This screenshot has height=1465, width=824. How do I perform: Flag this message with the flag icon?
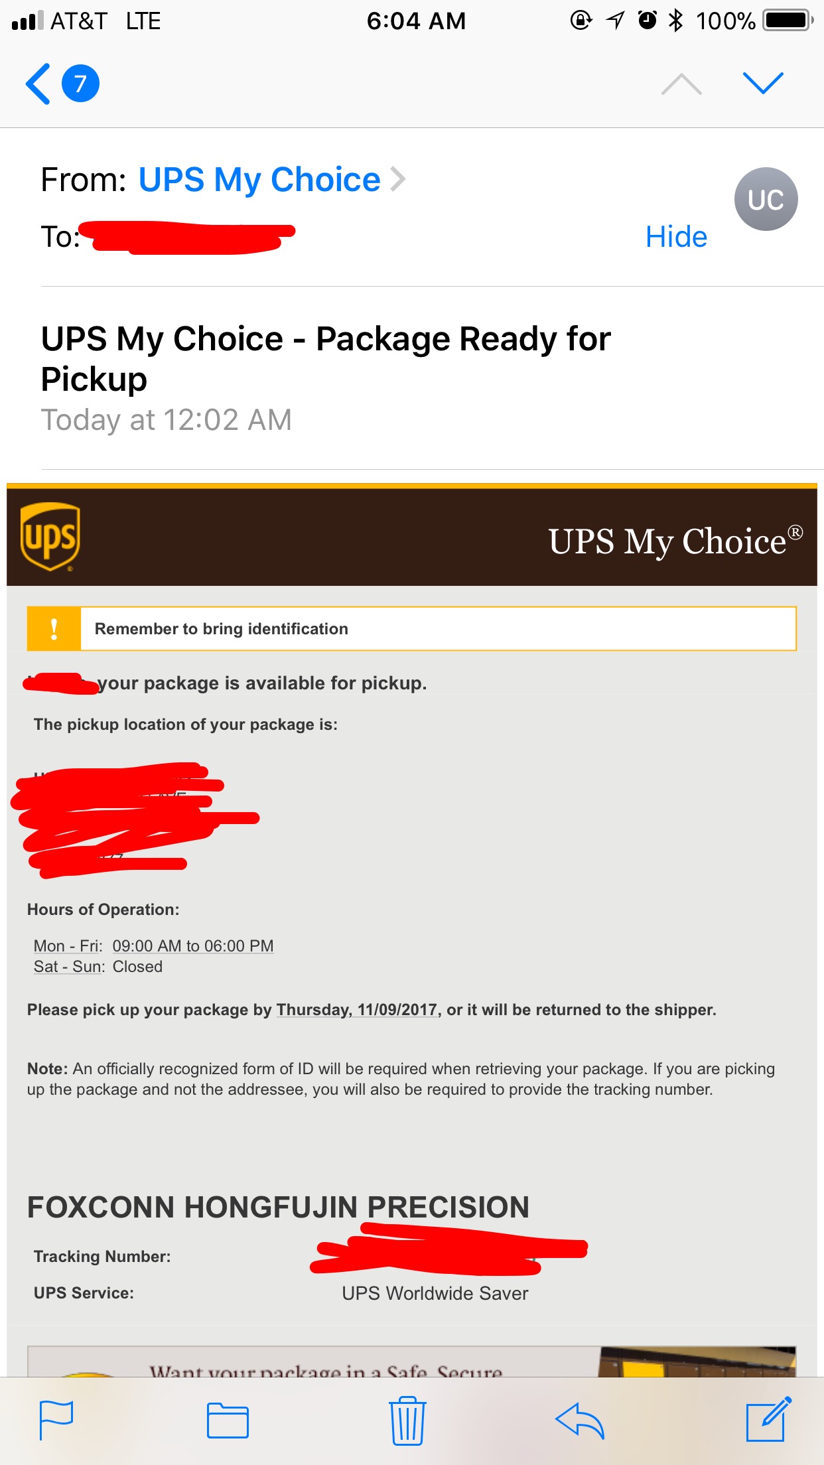[56, 1420]
